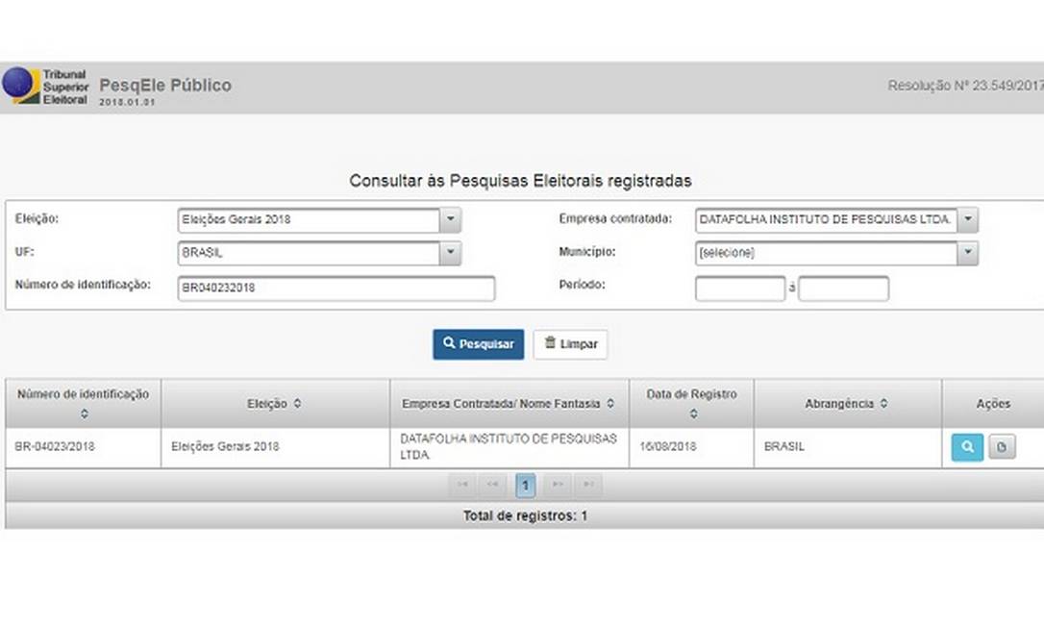Expand the Município selection dropdown

(967, 254)
